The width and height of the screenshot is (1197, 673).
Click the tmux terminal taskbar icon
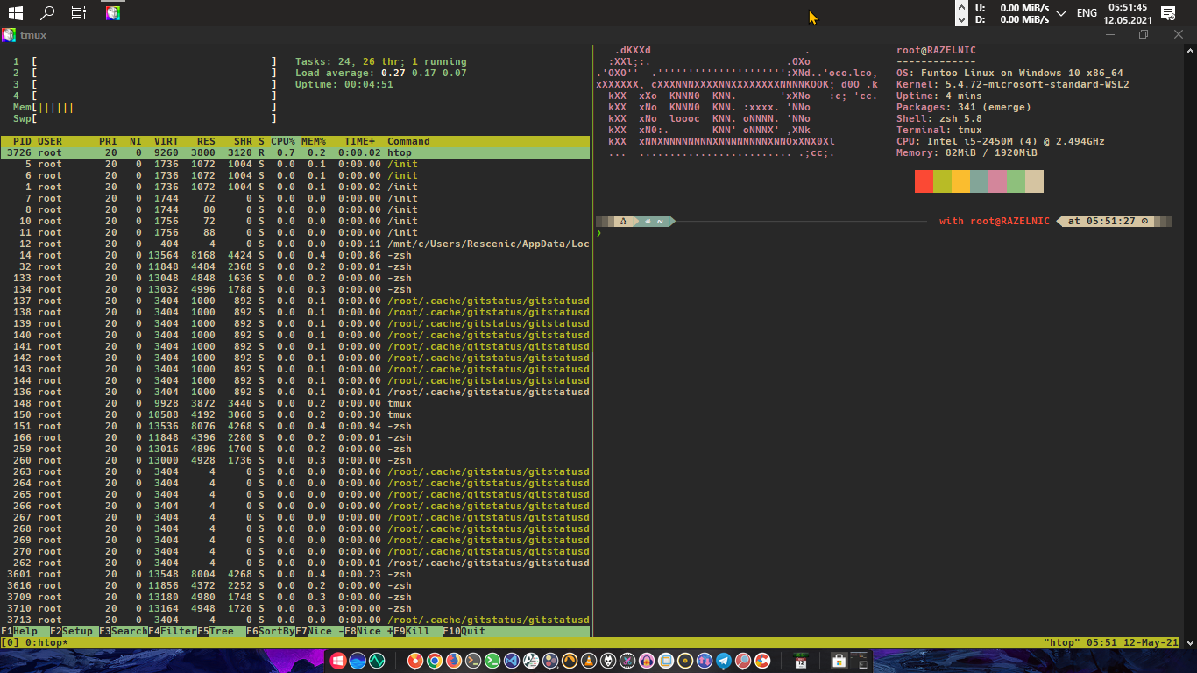[x=112, y=13]
